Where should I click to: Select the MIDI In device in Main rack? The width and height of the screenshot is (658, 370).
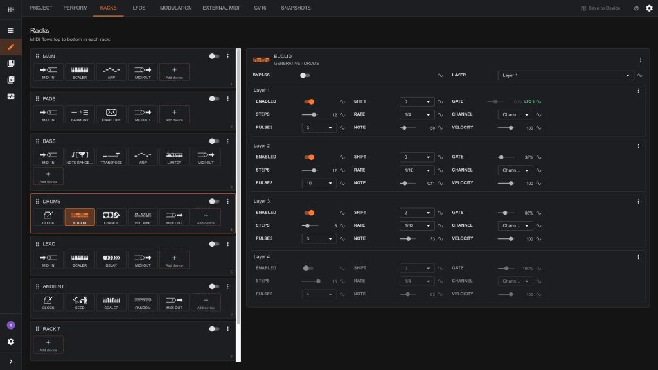click(48, 72)
